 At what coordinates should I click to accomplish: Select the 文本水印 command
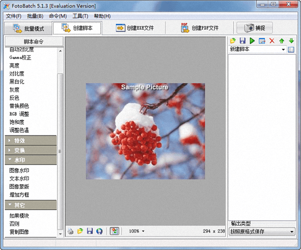coord(19,178)
